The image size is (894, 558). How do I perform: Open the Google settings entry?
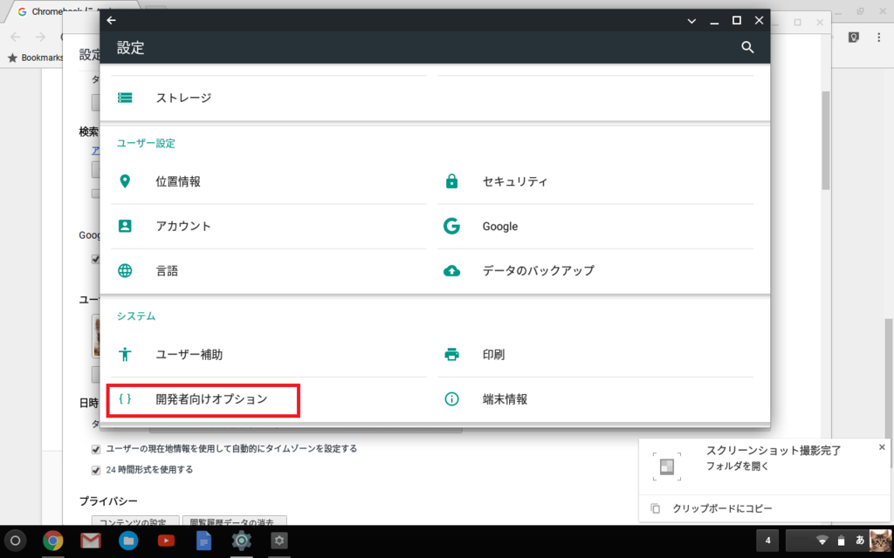(595, 226)
